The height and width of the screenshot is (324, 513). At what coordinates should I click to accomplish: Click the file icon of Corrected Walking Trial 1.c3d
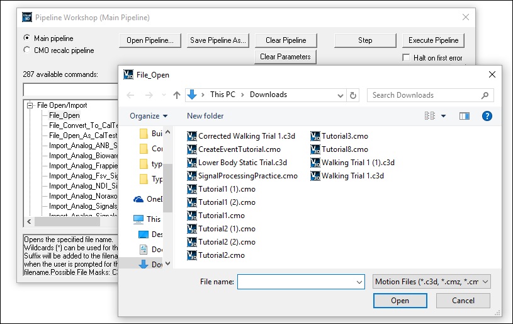(x=192, y=136)
